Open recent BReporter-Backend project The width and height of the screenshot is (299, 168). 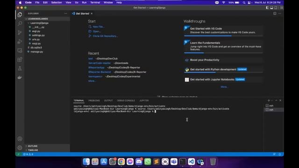click(x=100, y=72)
